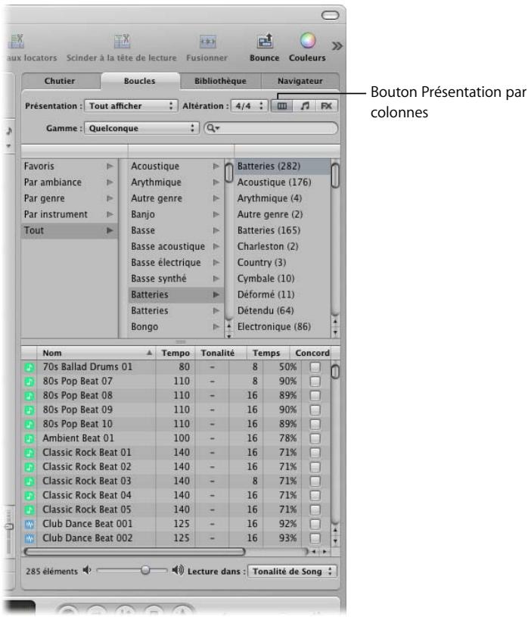Switch to Chutier tab
Screen dimensions: 528x617
60,81
